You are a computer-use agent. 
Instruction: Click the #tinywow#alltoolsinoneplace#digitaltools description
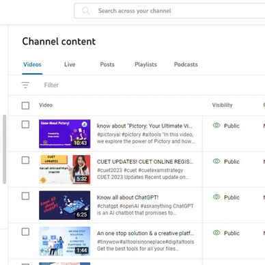(x=145, y=245)
